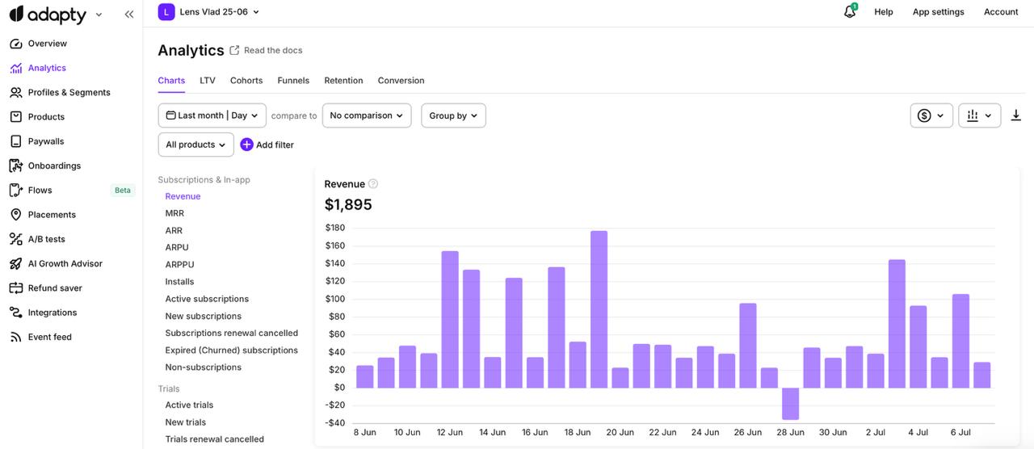Click the purple L app avatar
Screen dimensions: 1034x449
tap(166, 12)
